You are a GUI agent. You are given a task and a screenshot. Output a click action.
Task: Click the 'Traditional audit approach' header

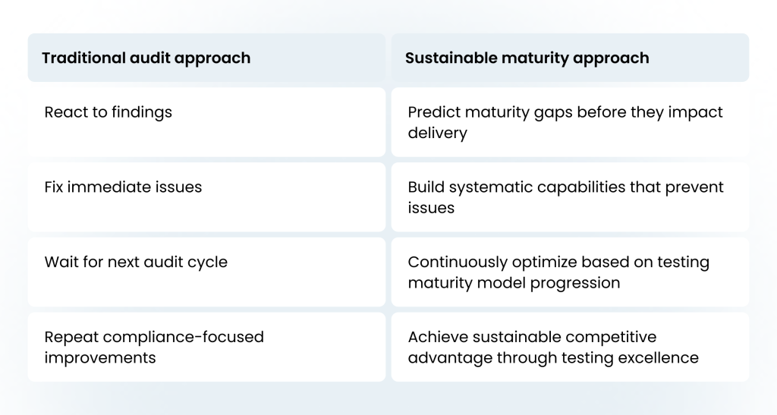pyautogui.click(x=206, y=58)
